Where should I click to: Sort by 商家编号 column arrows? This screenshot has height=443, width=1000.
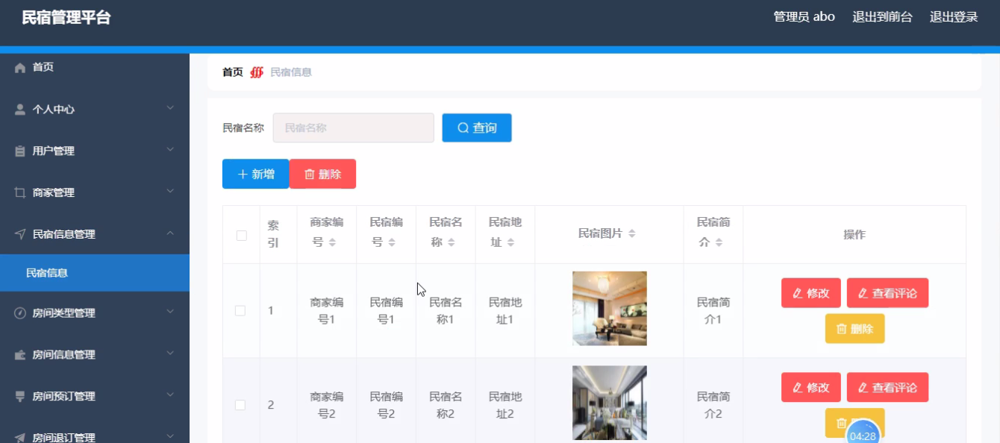coord(333,242)
